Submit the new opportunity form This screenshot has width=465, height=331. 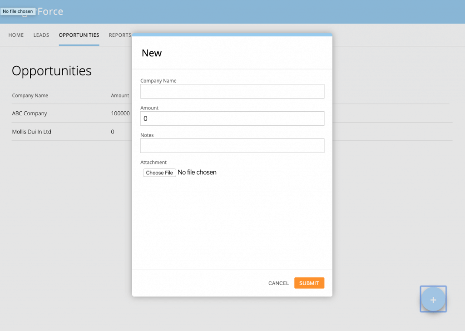pos(309,283)
